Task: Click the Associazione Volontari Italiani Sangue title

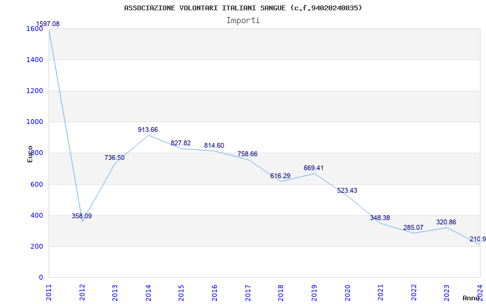Action: coord(243,8)
